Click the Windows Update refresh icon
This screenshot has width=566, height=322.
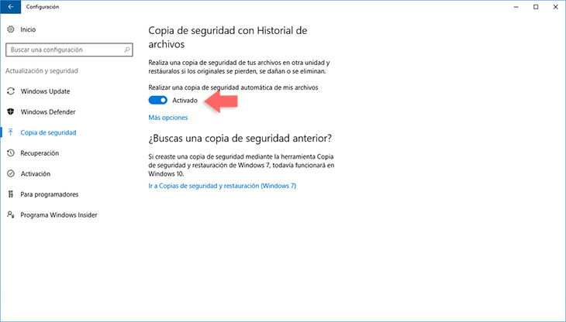[11, 91]
